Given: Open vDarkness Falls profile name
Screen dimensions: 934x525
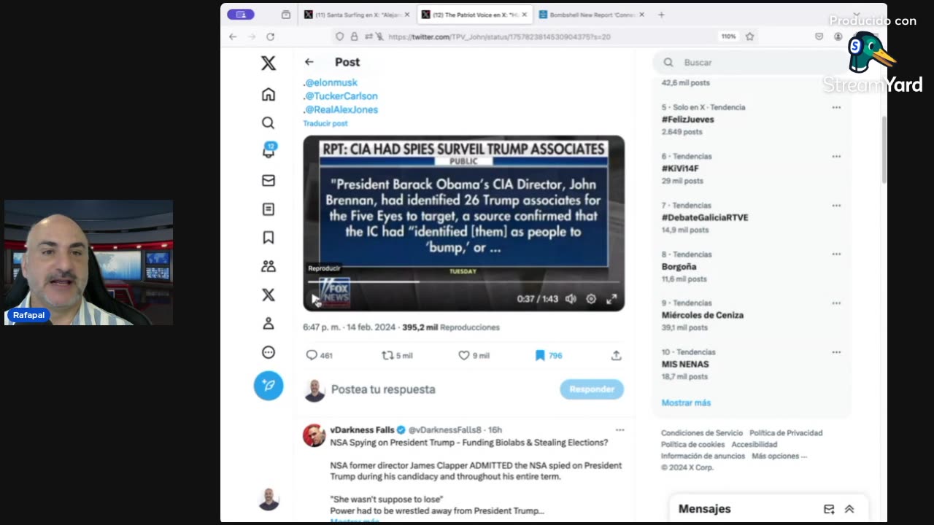Looking at the screenshot, I should point(362,430).
